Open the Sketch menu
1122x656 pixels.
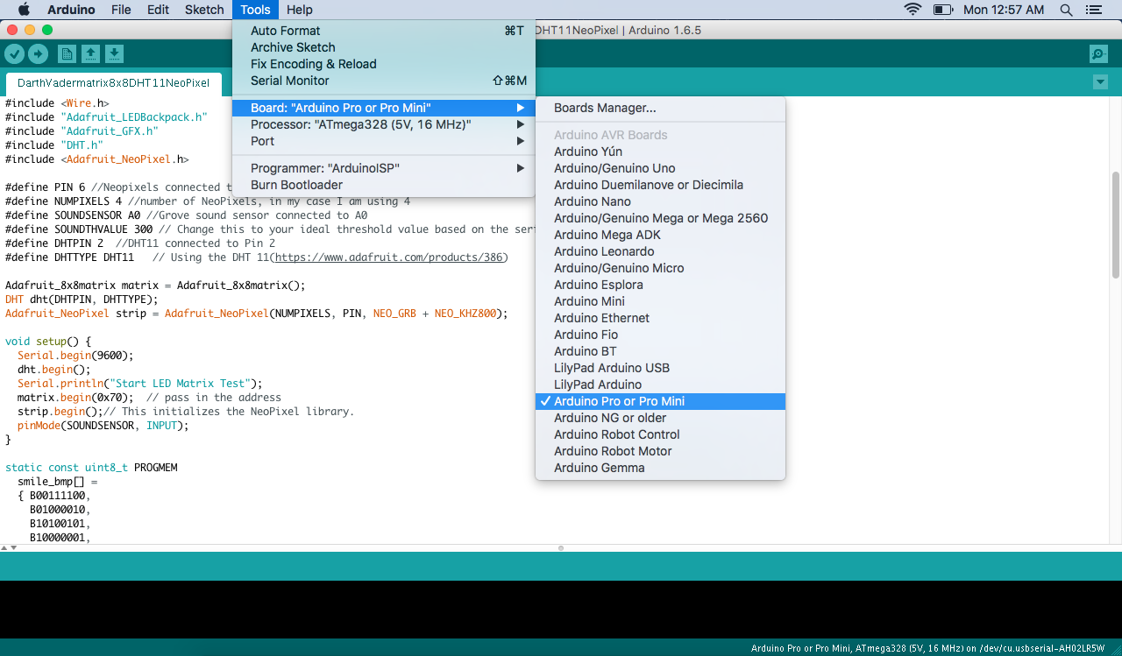pyautogui.click(x=204, y=10)
